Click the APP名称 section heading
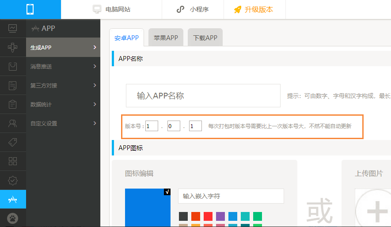 131,59
